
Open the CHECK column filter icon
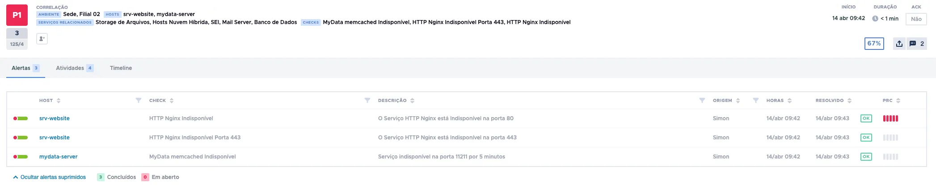tap(367, 101)
